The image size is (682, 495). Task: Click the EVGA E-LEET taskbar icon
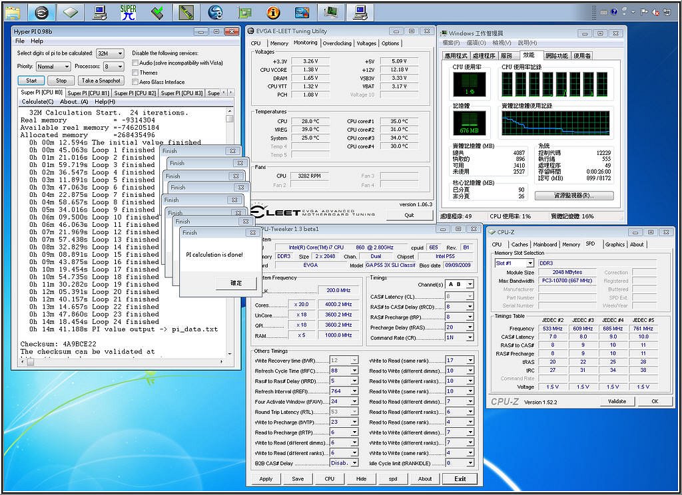tap(41, 12)
